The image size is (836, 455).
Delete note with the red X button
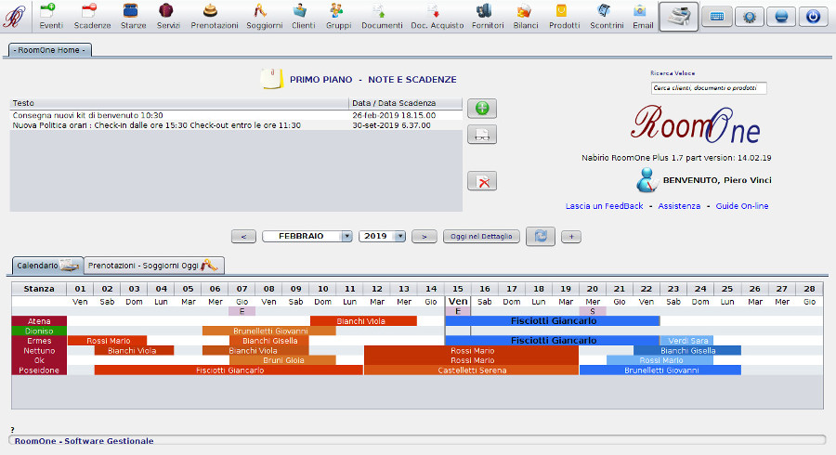[x=482, y=181]
